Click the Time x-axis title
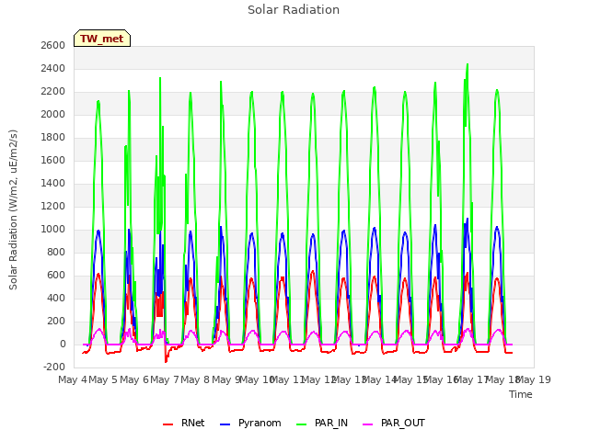This screenshot has height=441, width=589. pos(521,394)
